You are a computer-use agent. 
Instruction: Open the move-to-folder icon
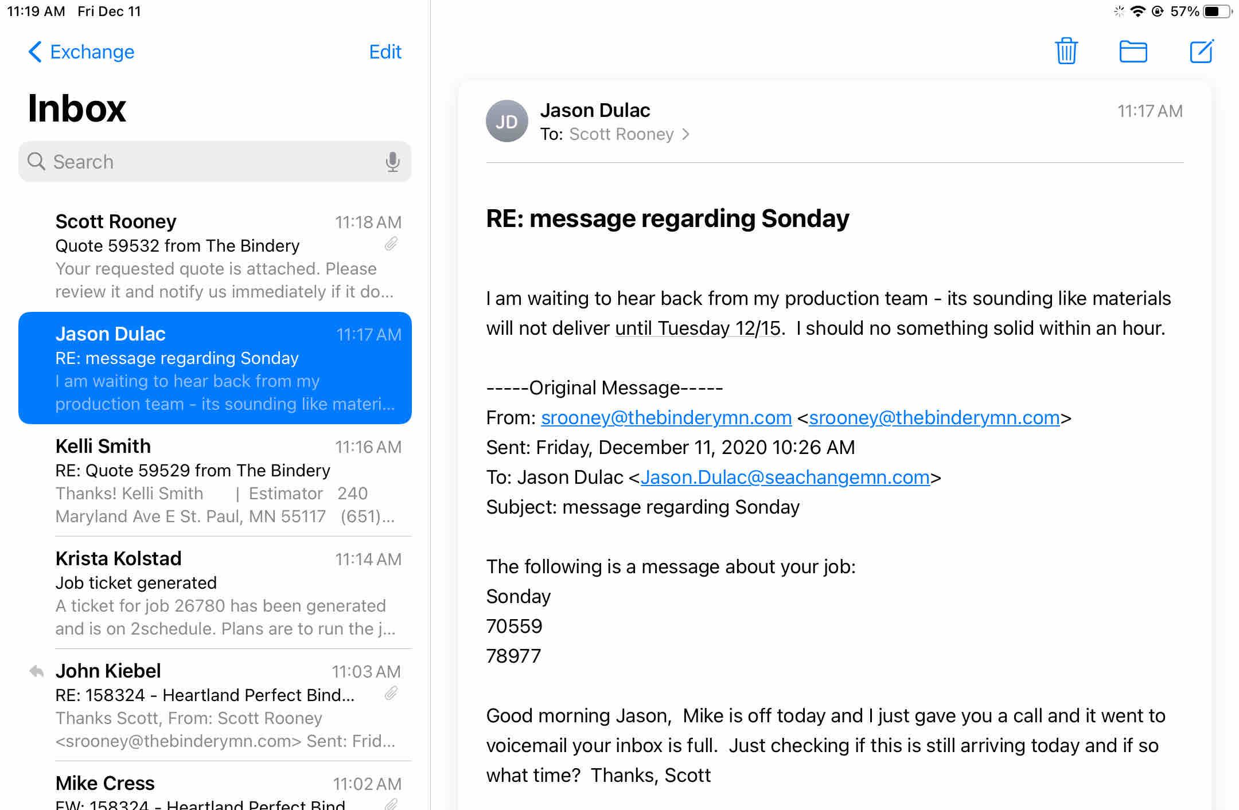click(1133, 52)
